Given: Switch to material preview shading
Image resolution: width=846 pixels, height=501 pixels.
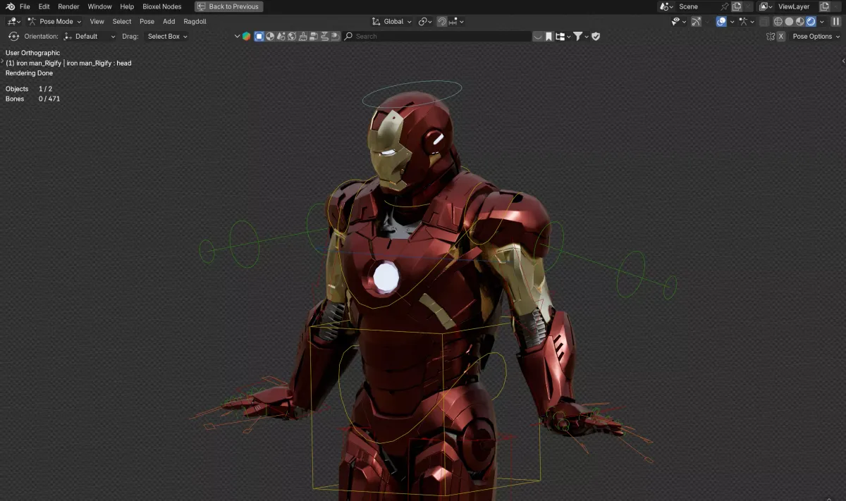Looking at the screenshot, I should pyautogui.click(x=800, y=22).
